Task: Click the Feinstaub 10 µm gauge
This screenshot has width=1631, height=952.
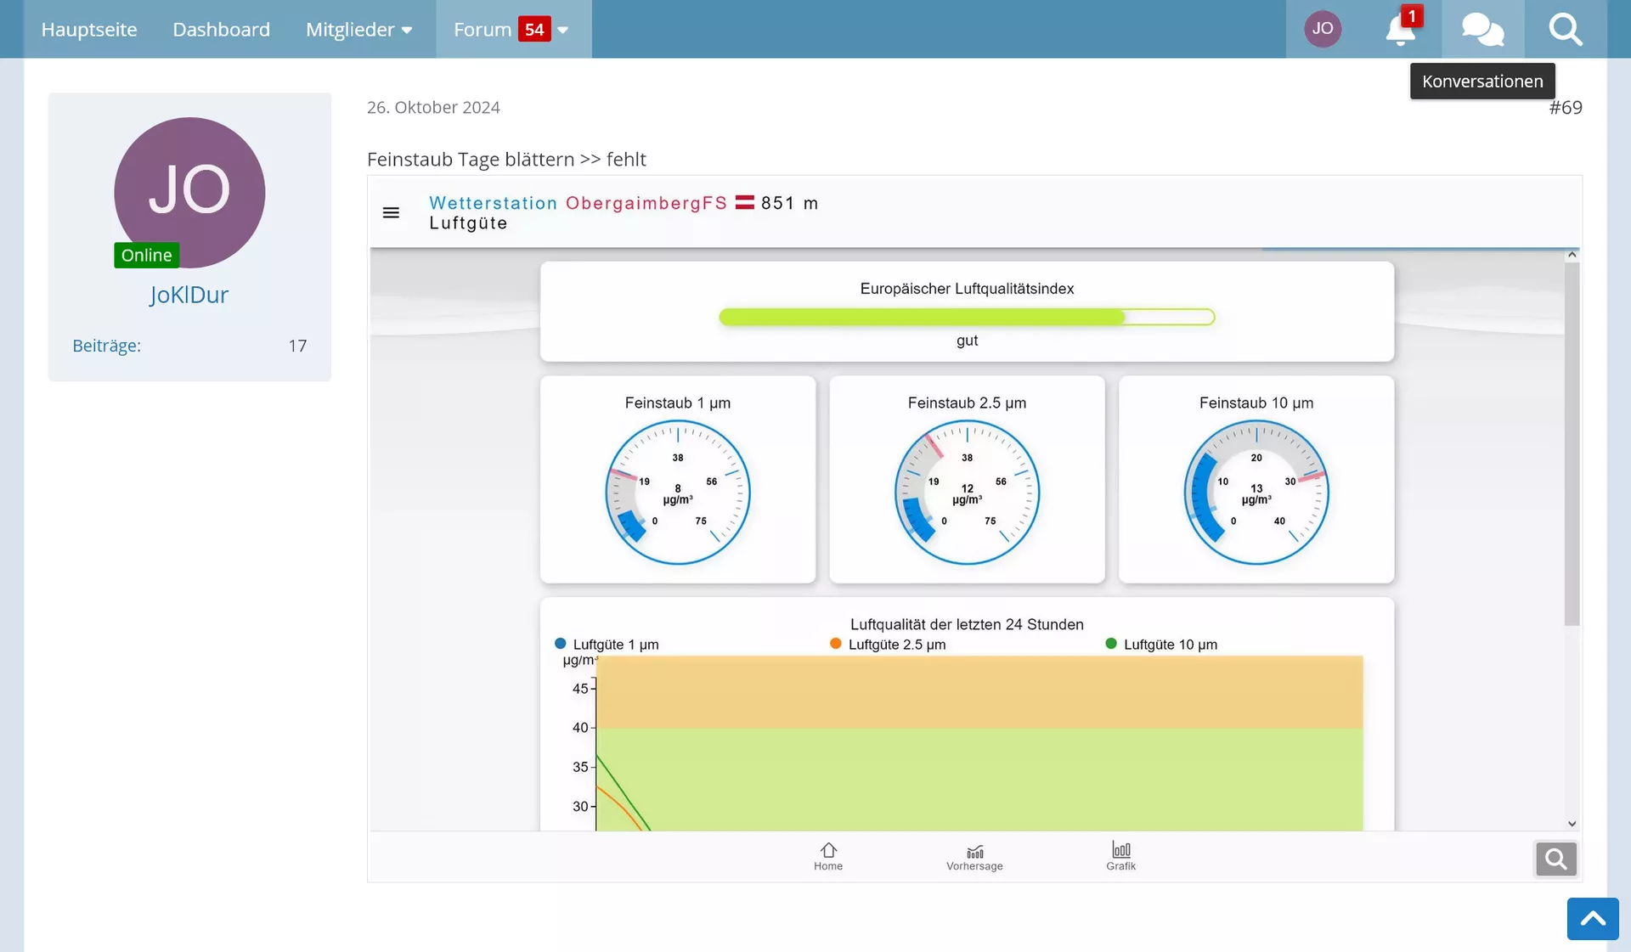Action: pos(1256,492)
